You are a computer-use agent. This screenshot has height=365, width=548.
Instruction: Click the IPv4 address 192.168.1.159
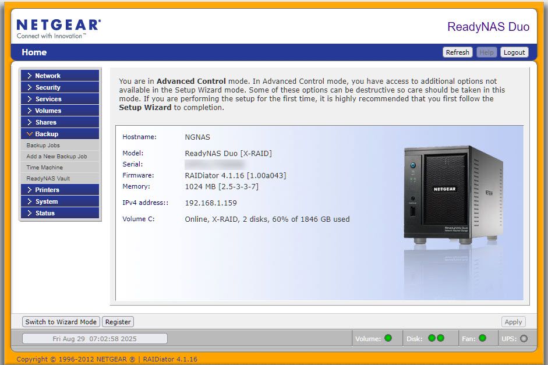point(211,203)
